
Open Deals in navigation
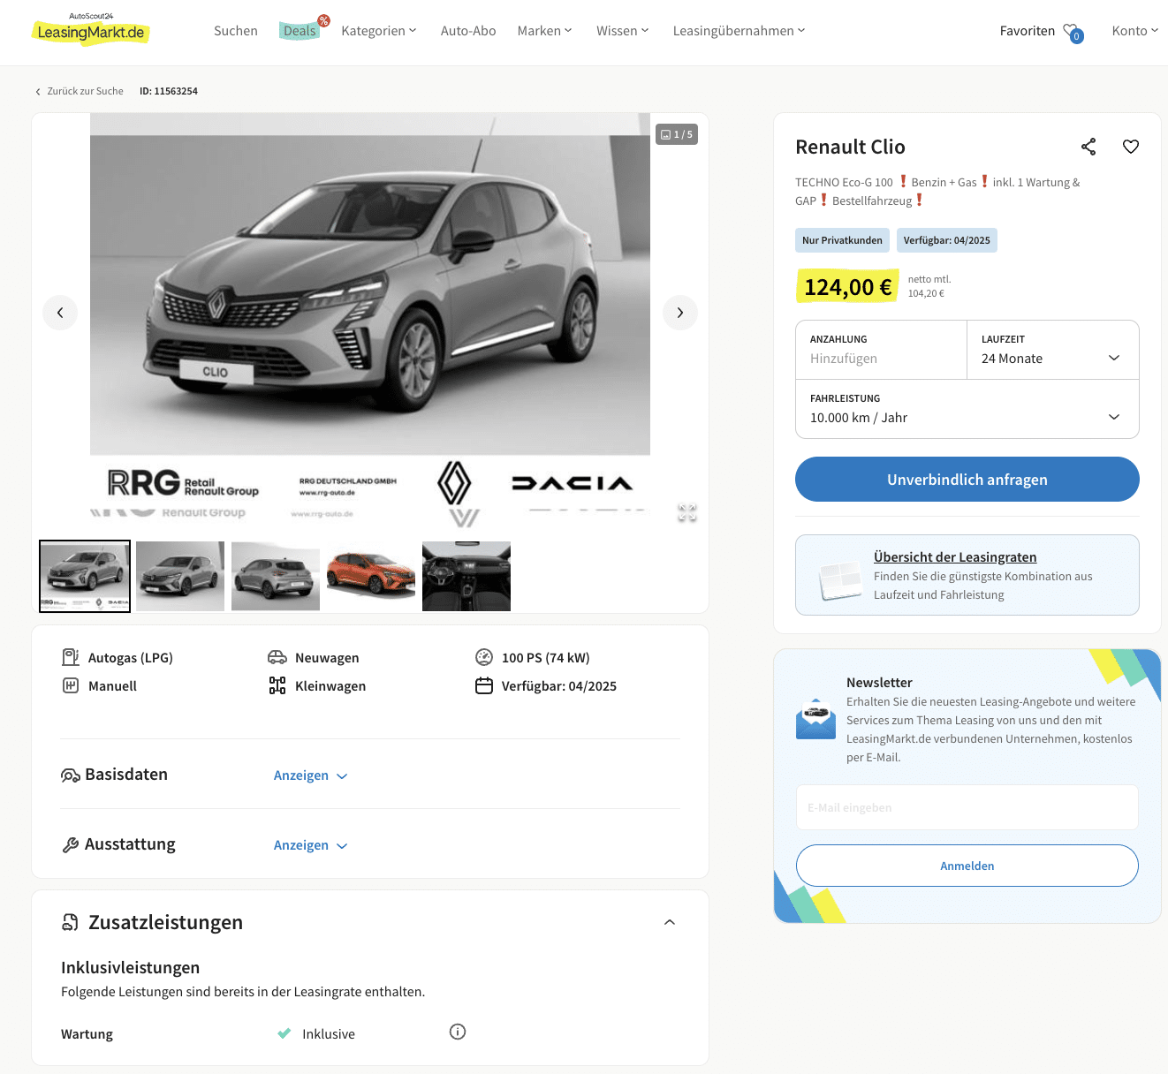tap(300, 31)
